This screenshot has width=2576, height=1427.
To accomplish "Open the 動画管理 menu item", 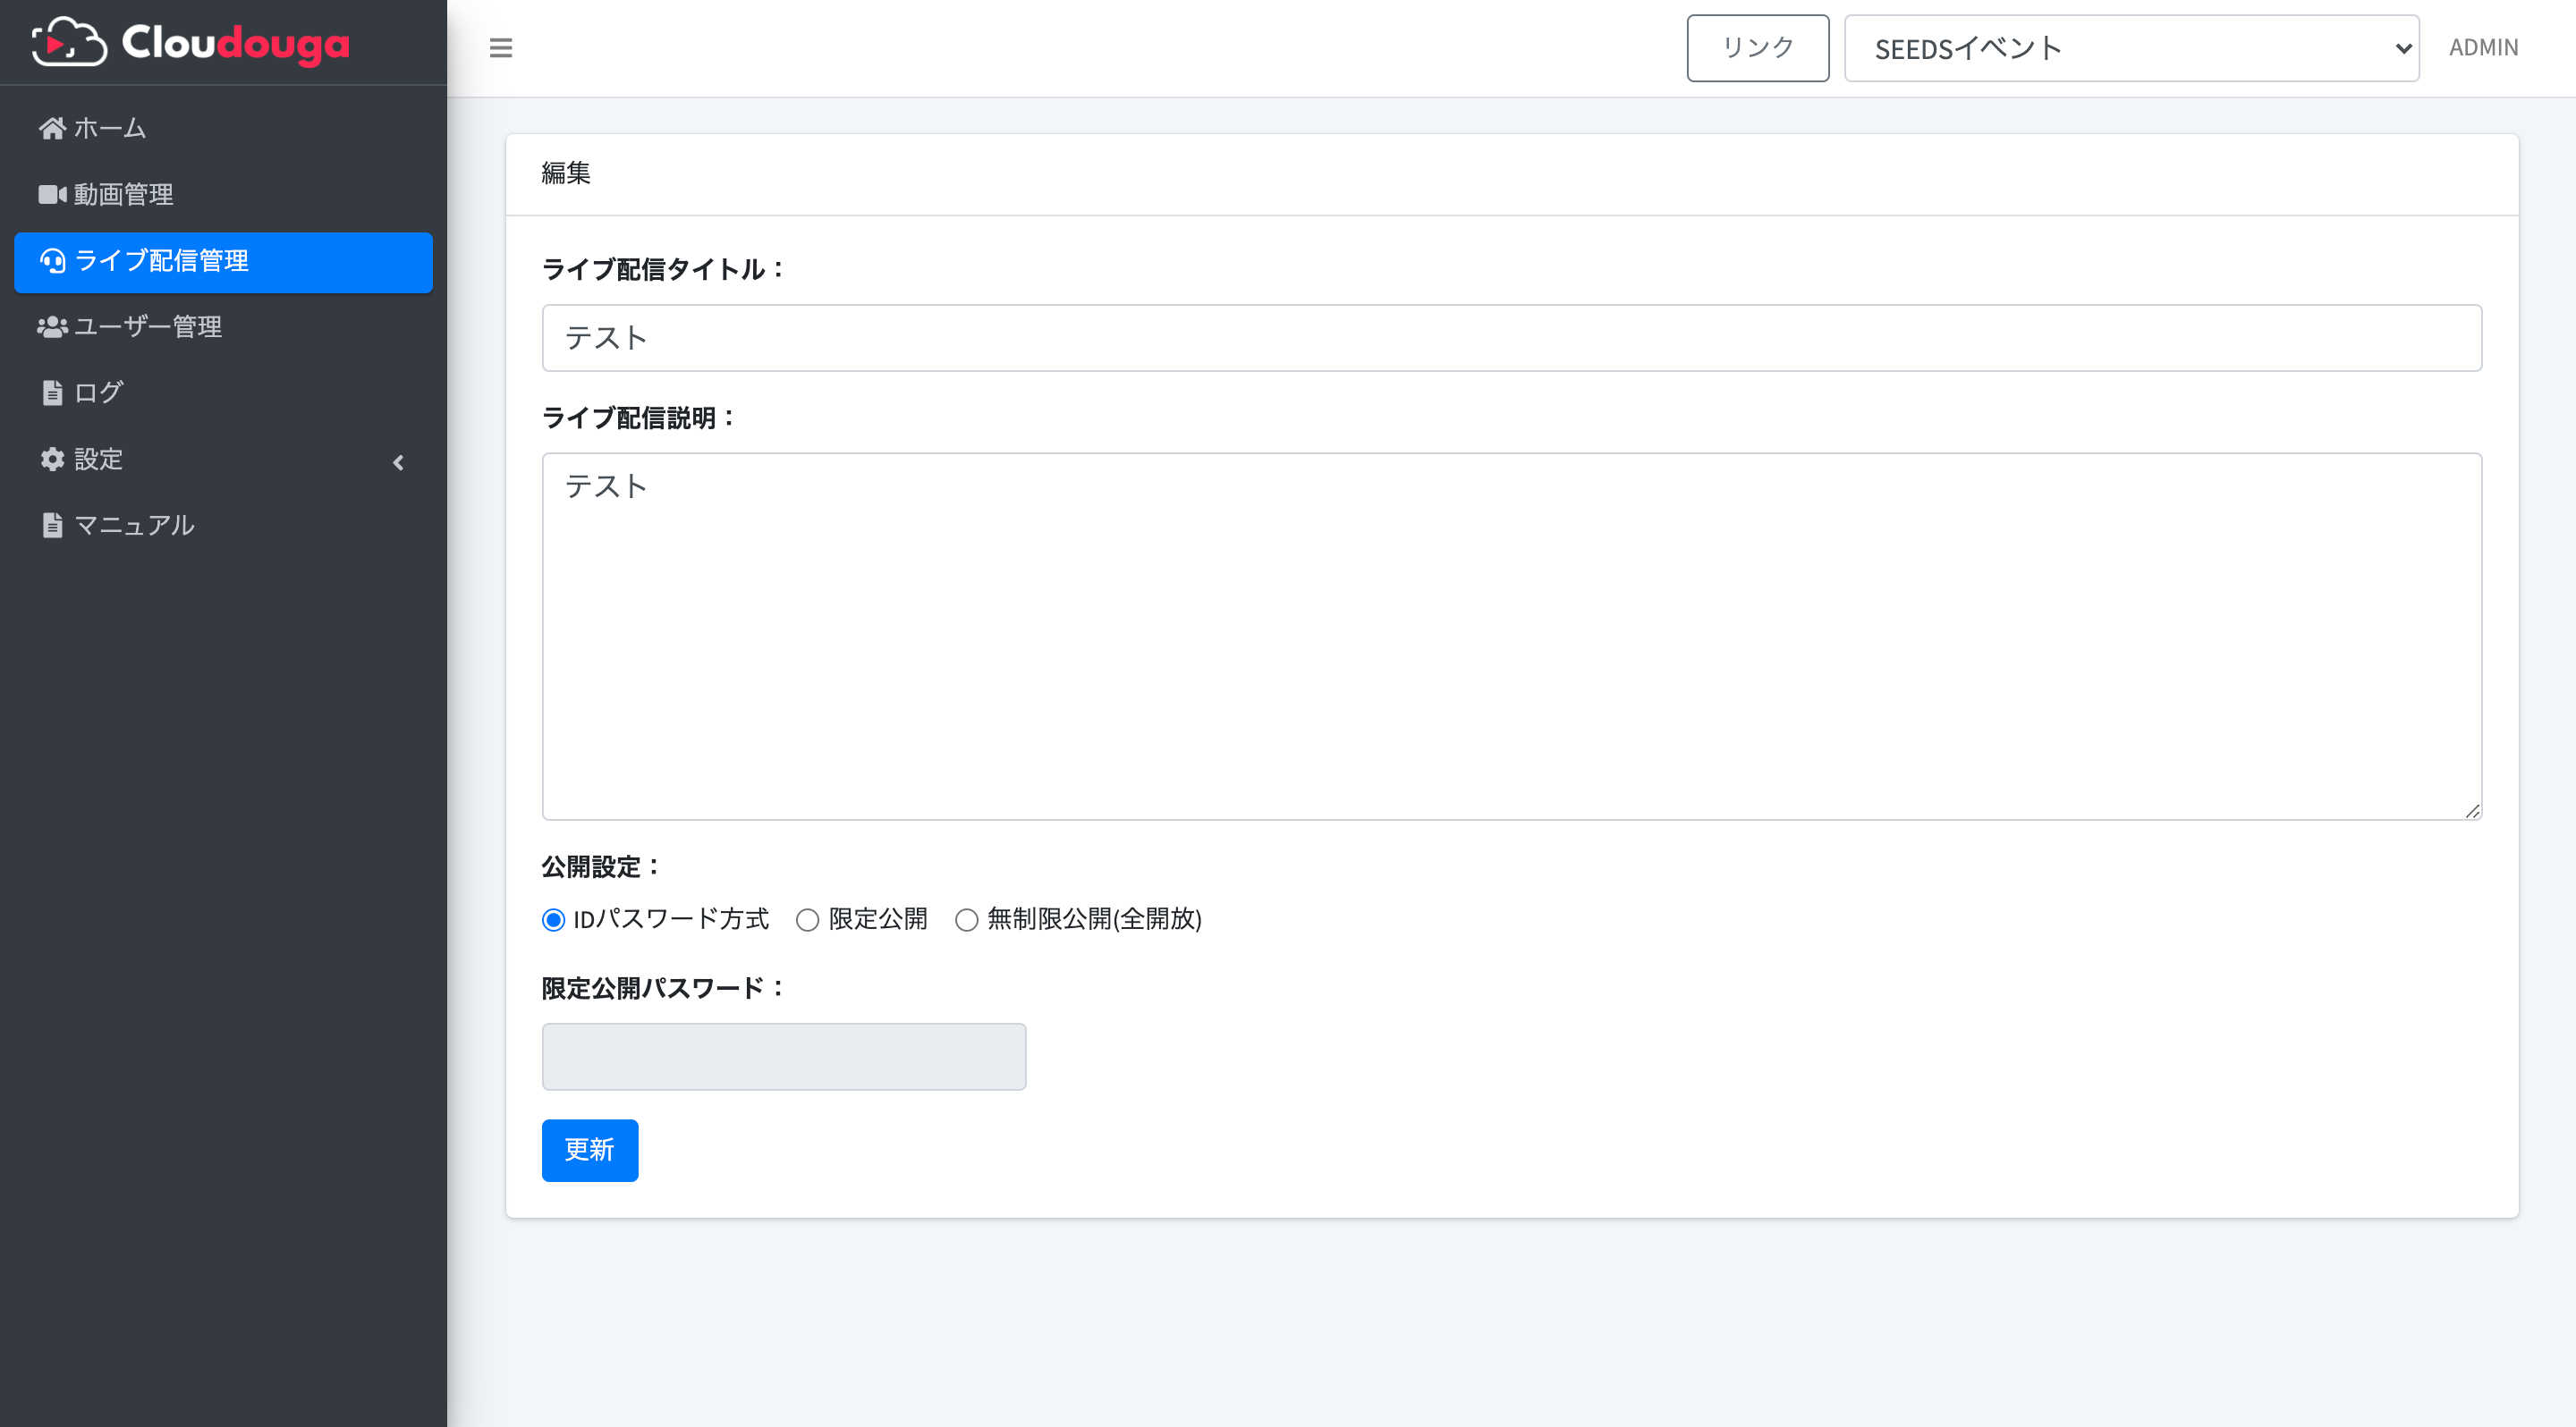I will pyautogui.click(x=223, y=194).
